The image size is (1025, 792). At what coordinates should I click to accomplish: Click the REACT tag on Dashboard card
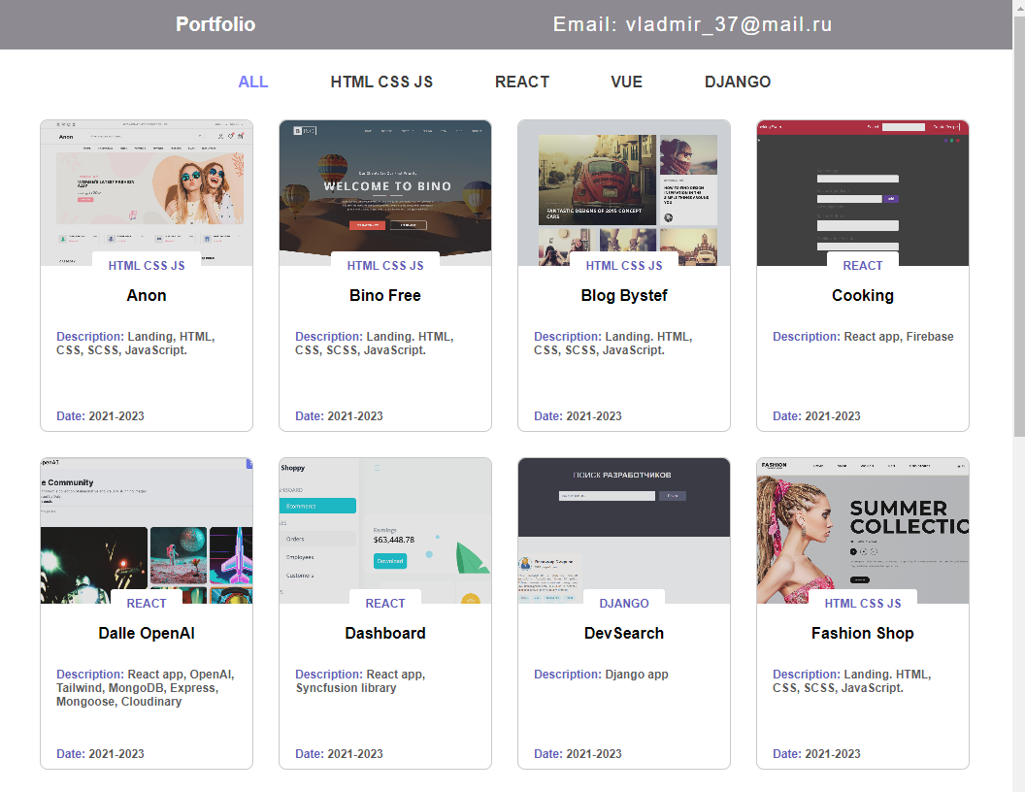pos(385,603)
